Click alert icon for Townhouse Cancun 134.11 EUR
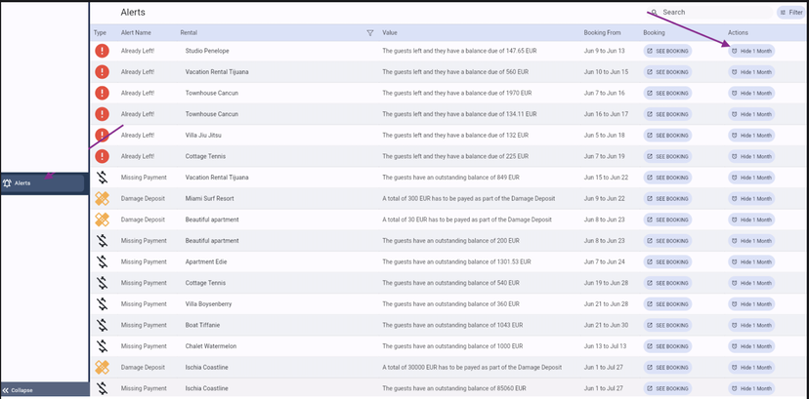The image size is (809, 399). click(103, 114)
